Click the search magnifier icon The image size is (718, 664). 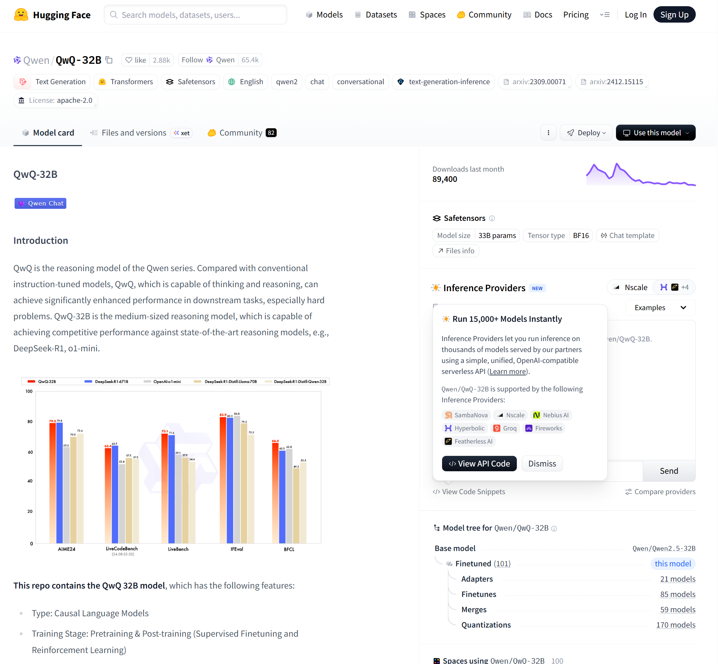pyautogui.click(x=114, y=15)
